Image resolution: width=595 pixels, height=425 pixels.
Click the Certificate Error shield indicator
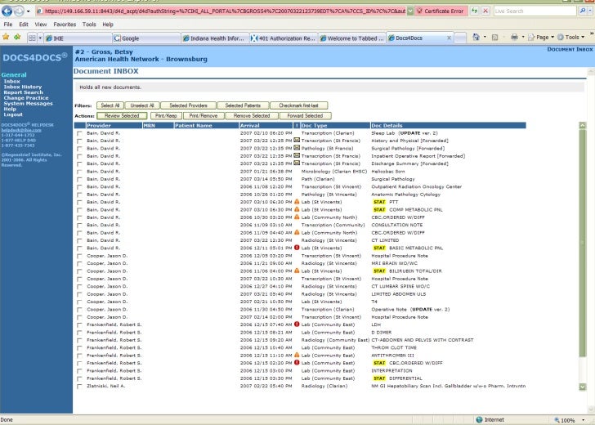[441, 11]
